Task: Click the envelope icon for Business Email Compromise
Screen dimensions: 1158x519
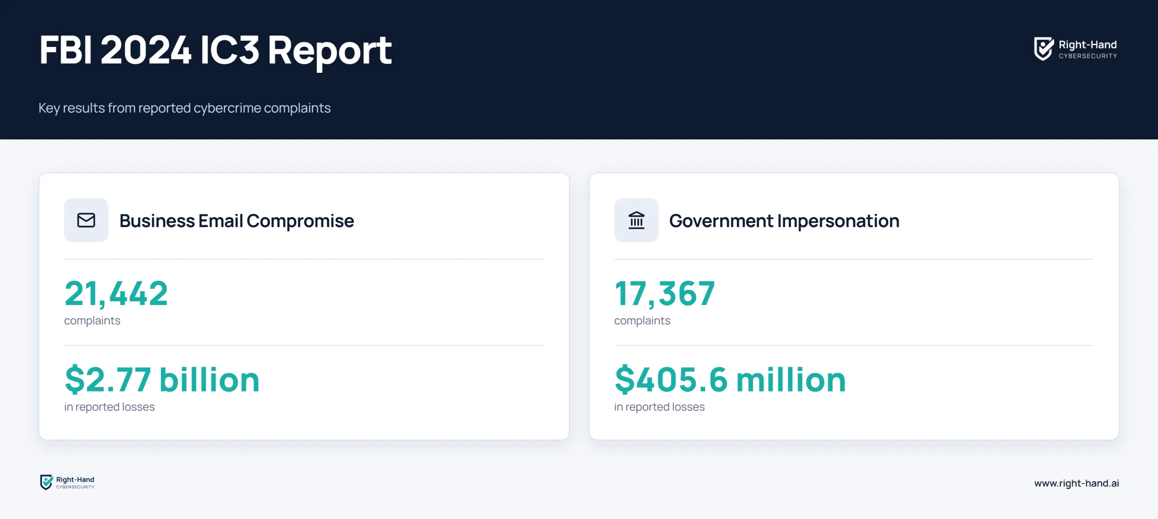Action: [86, 220]
